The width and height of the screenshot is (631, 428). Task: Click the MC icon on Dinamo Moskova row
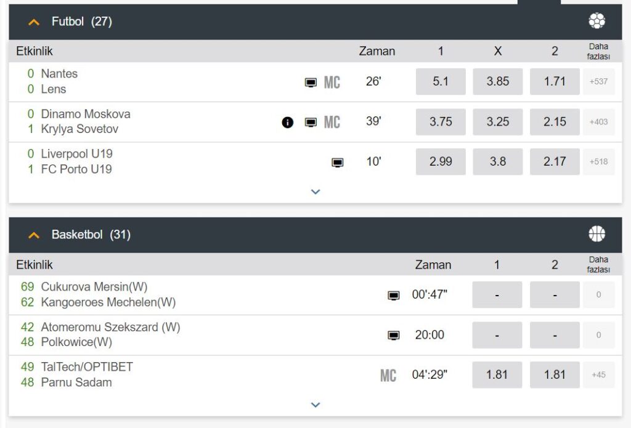[331, 122]
